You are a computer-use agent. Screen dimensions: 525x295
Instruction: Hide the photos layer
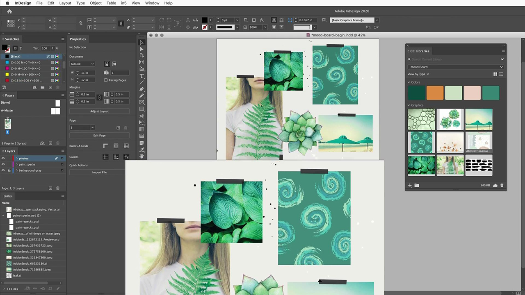3,158
